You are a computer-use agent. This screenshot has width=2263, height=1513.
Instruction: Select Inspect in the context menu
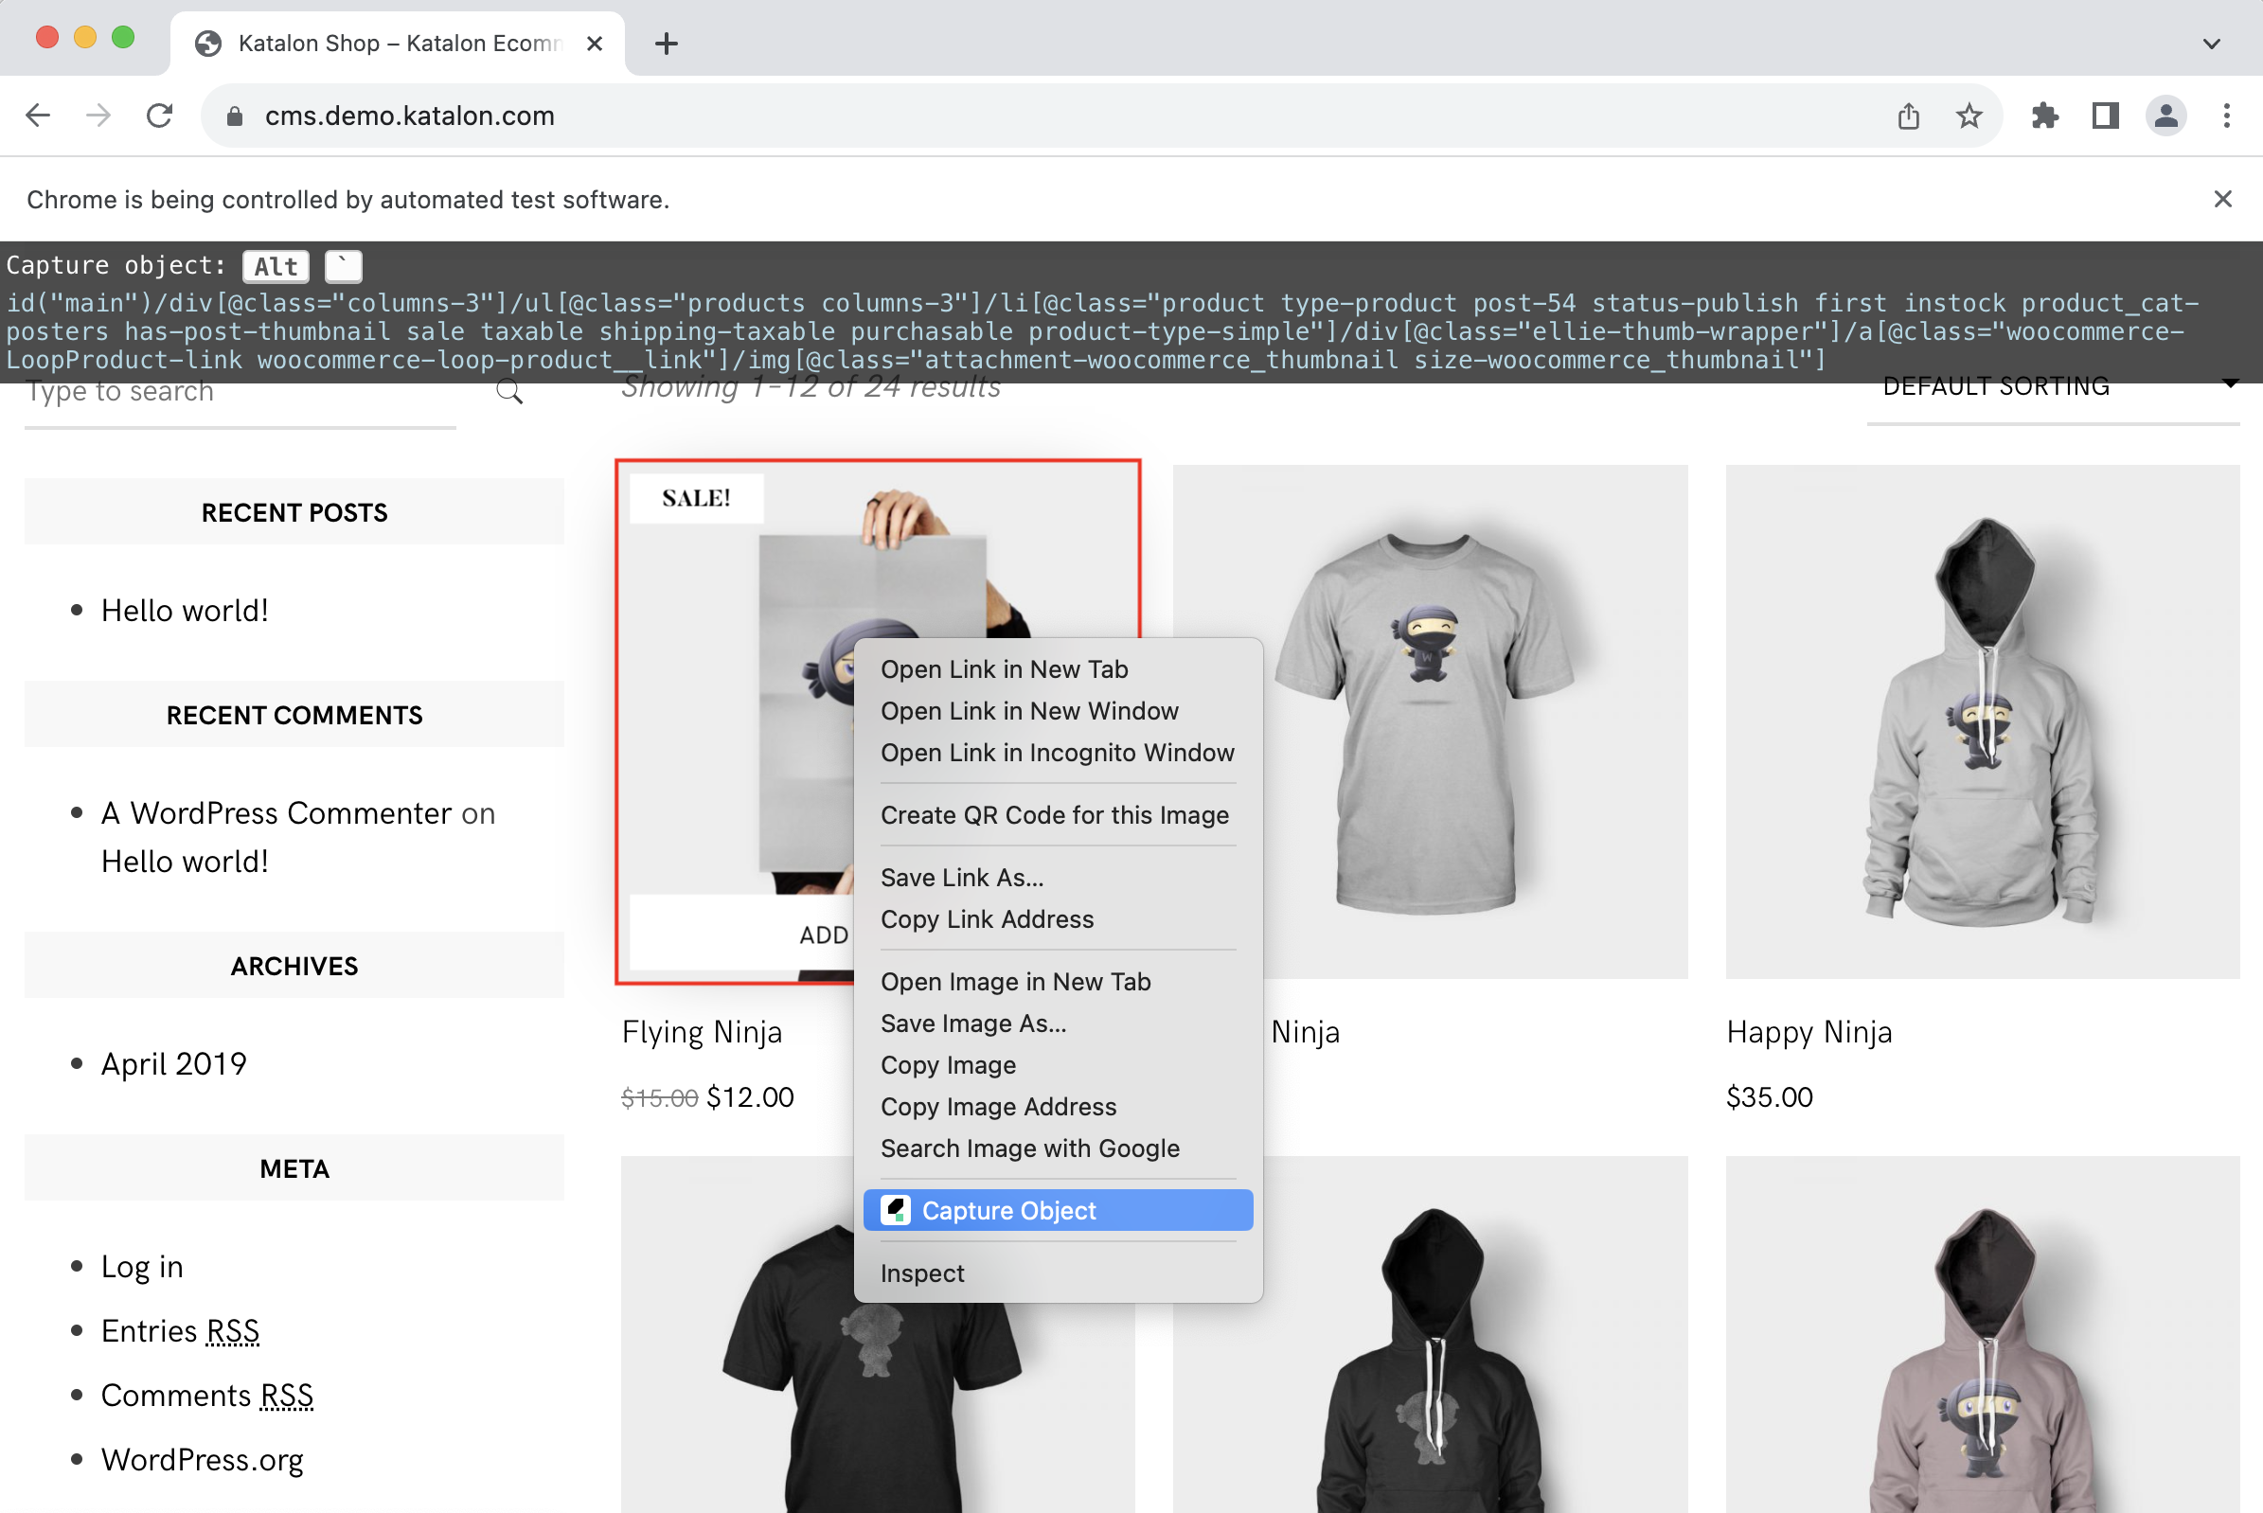(x=921, y=1273)
